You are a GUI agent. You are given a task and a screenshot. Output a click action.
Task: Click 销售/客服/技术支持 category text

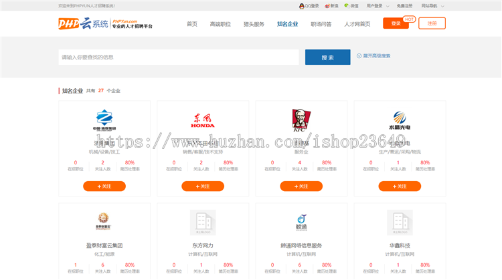[x=203, y=152]
